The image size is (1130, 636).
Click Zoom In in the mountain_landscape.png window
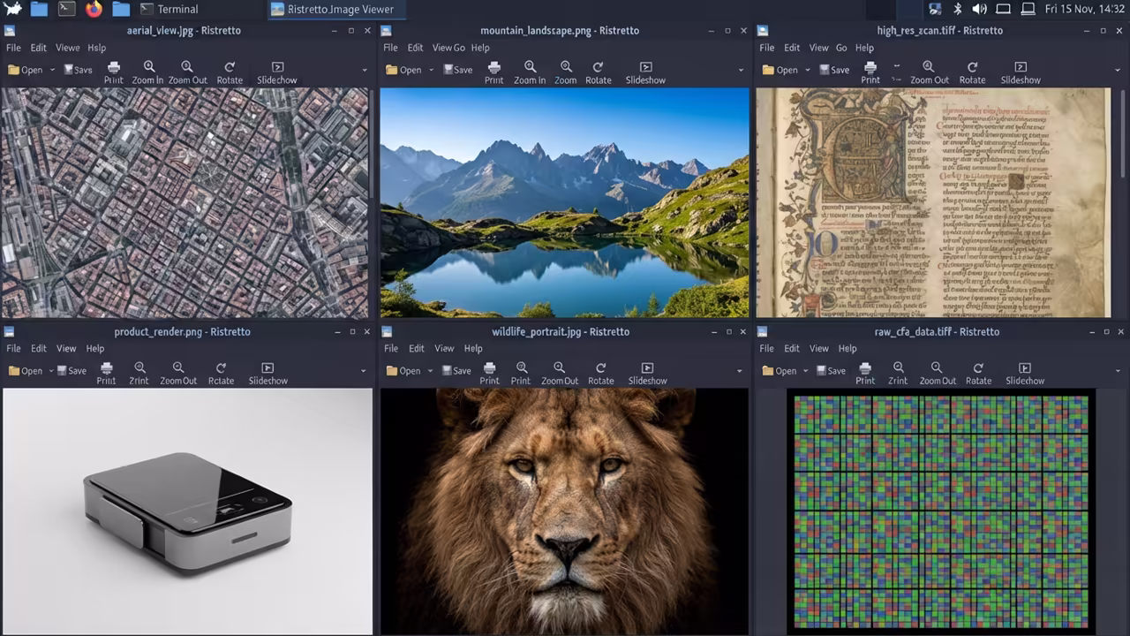[530, 72]
